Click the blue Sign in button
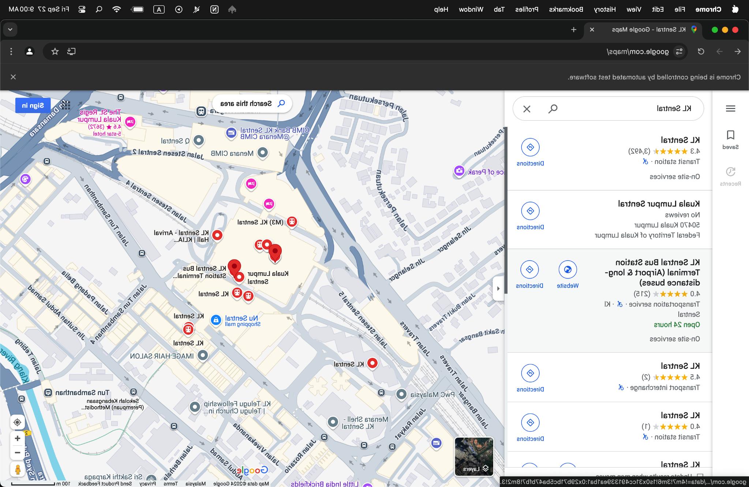The height and width of the screenshot is (487, 749). coord(33,105)
